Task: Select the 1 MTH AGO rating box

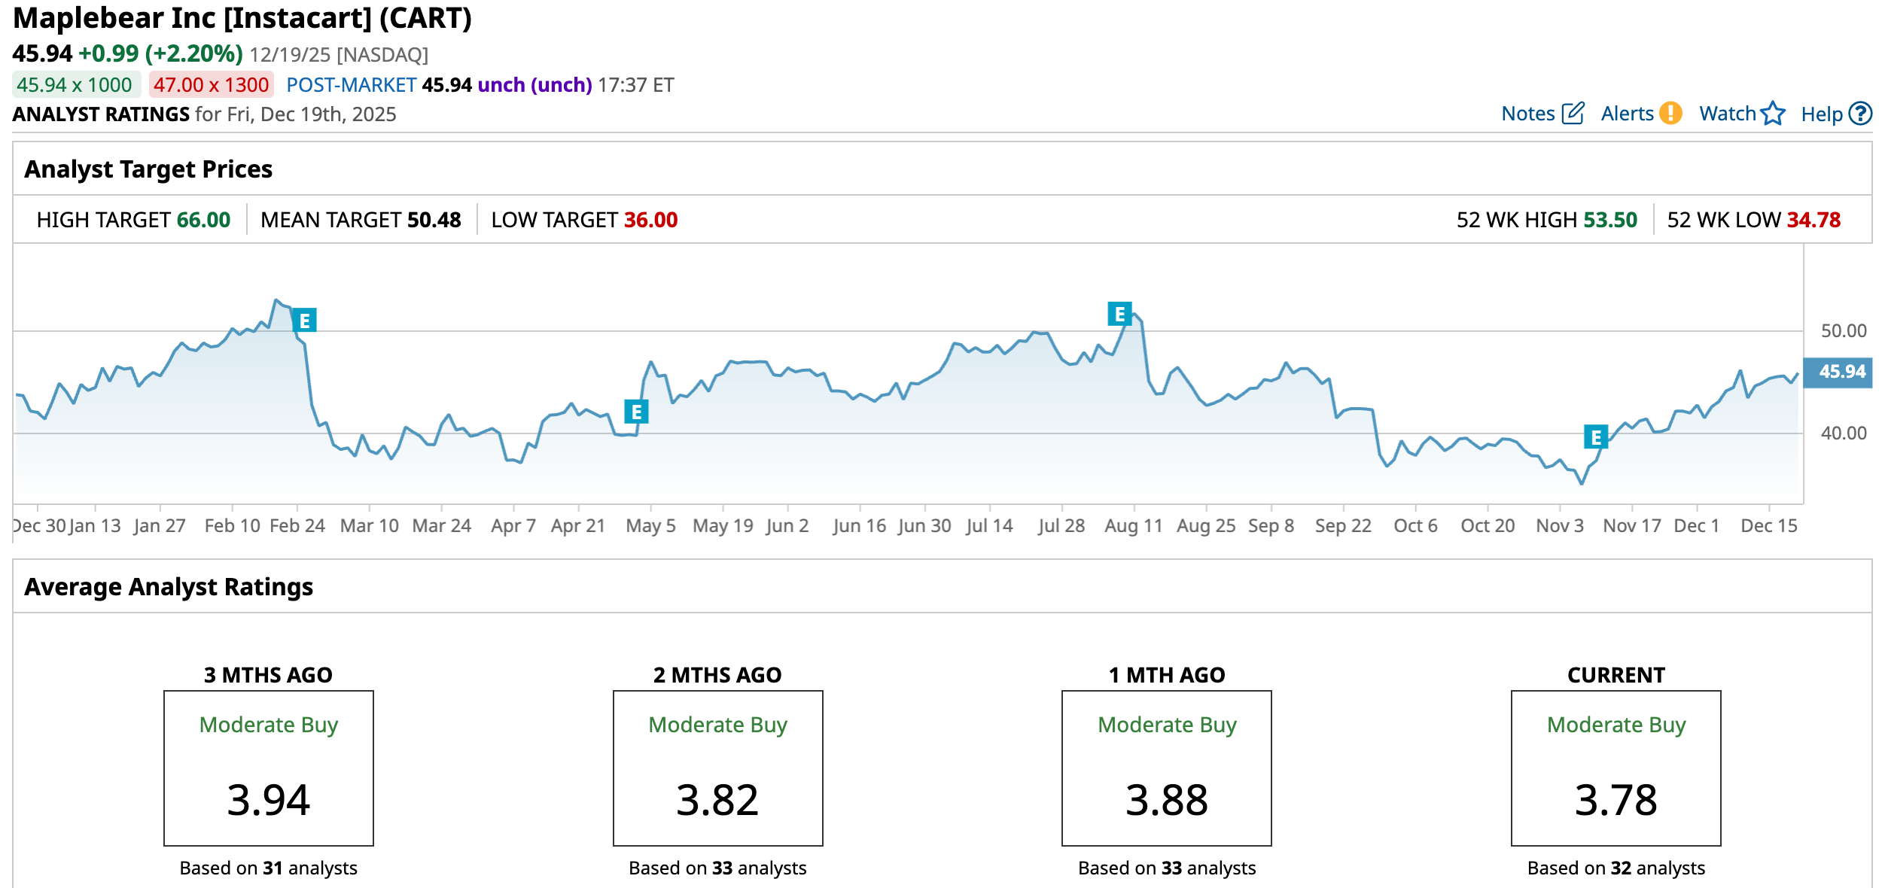Action: point(1166,768)
